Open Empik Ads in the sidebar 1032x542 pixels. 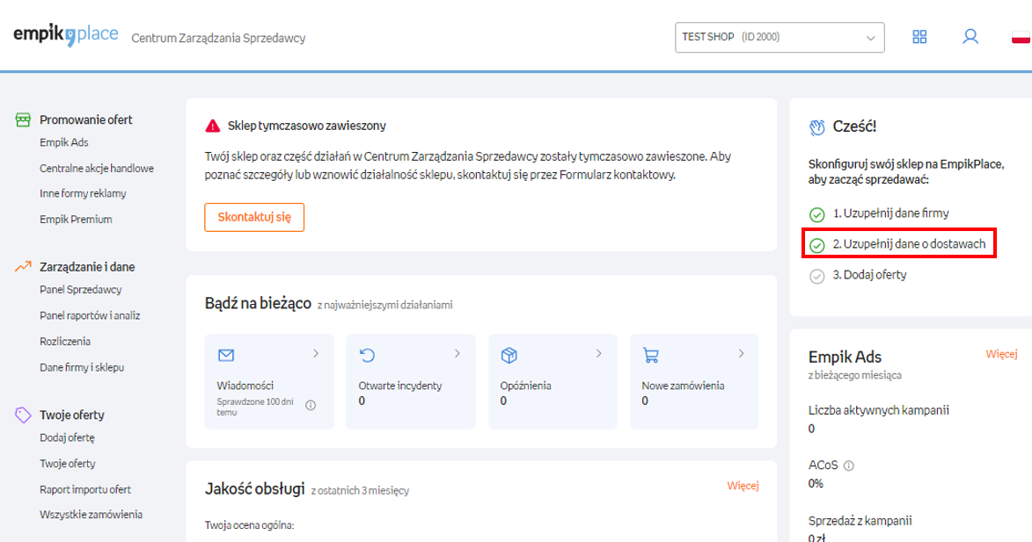(x=64, y=142)
